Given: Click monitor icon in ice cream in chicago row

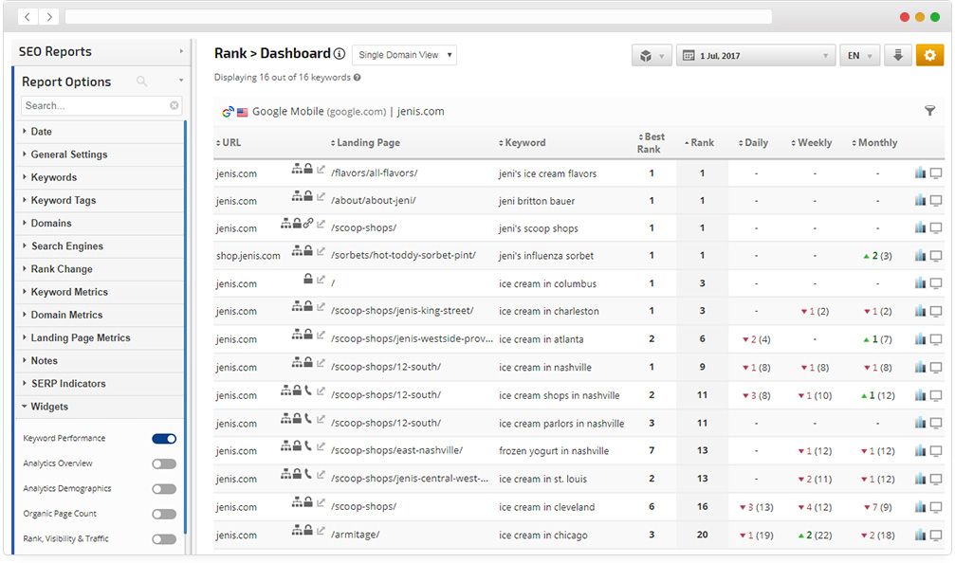Looking at the screenshot, I should coord(936,535).
